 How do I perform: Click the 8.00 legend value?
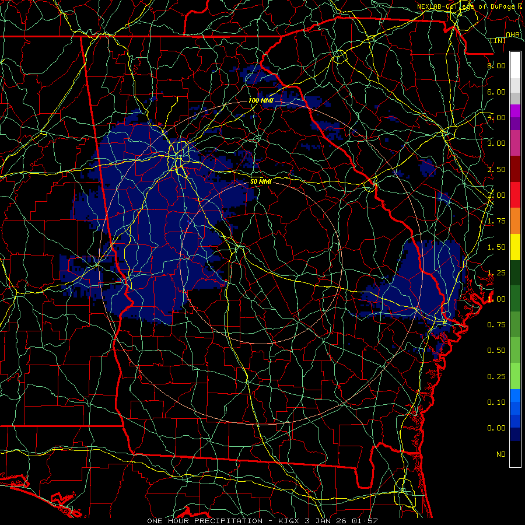pos(496,65)
